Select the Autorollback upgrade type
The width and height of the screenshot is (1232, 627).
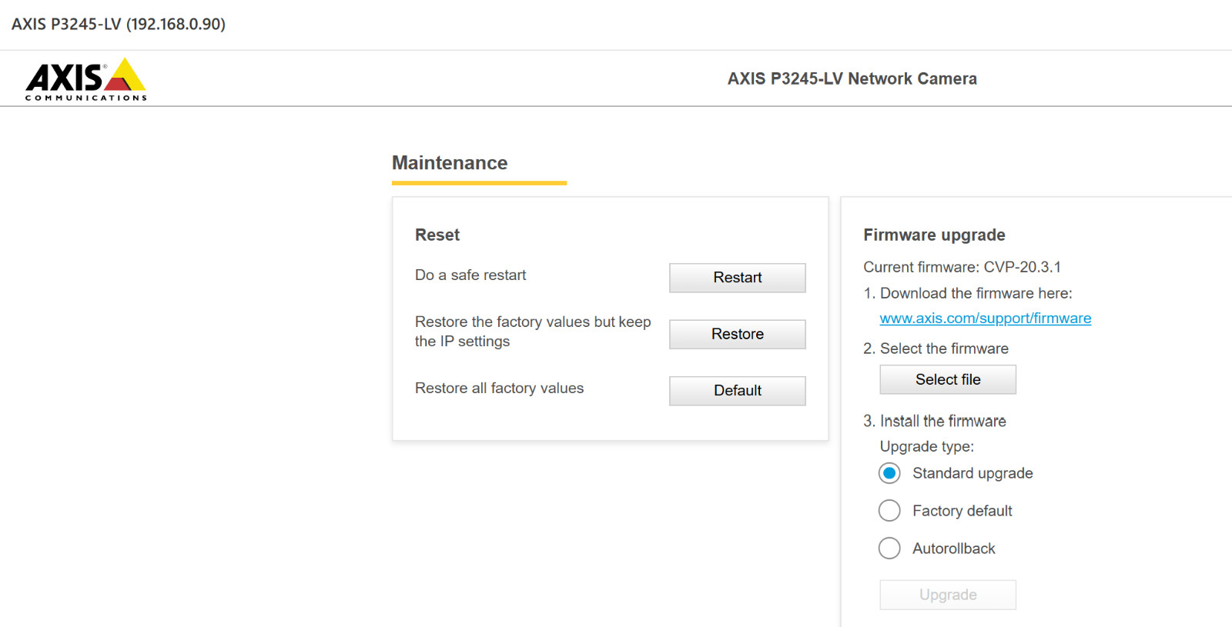click(x=889, y=549)
